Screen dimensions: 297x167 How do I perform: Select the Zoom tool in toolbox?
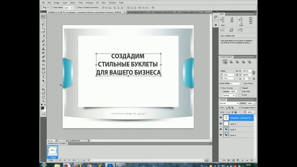pyautogui.click(x=43, y=101)
